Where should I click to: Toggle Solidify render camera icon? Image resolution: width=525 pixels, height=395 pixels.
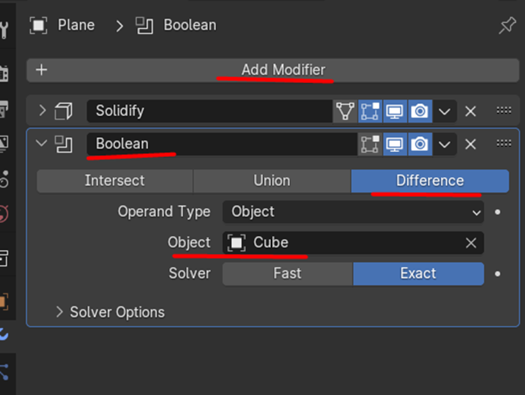(x=420, y=111)
